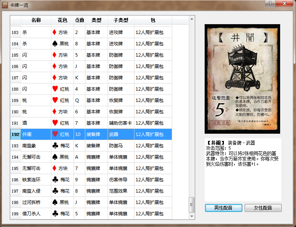Click the diamond suit icon in row 183
Image resolution: width=296 pixels, height=227 pixels.
(x=54, y=32)
